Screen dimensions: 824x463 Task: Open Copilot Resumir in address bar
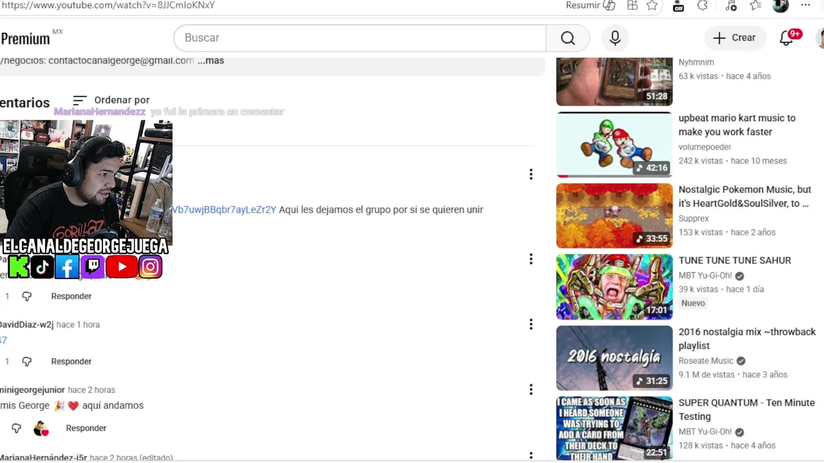[590, 5]
